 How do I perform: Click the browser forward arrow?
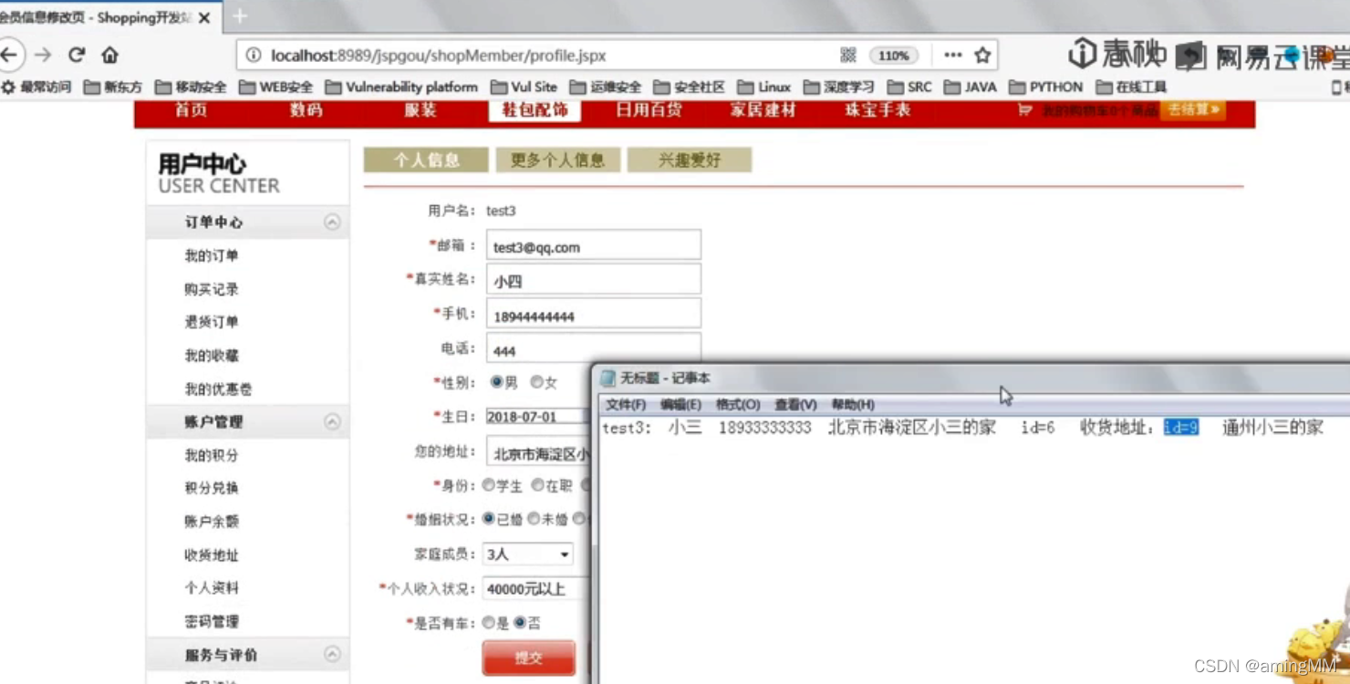42,56
